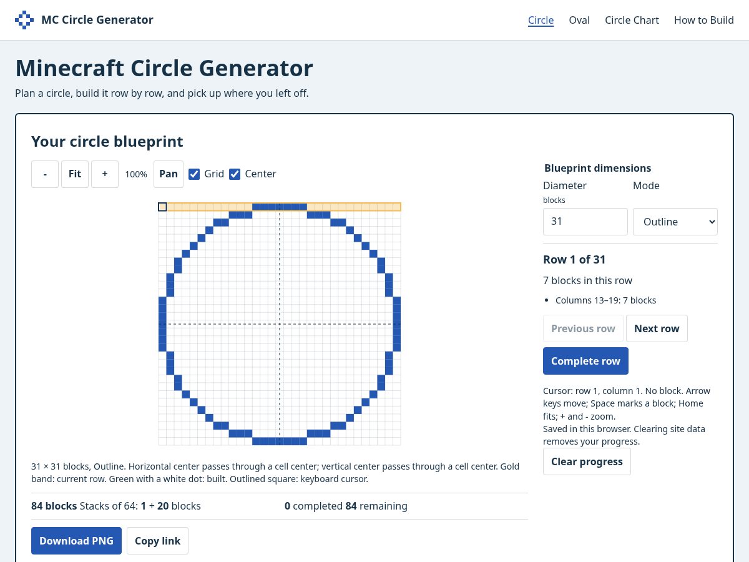749x562 pixels.
Task: Click the Next row button
Action: [657, 328]
